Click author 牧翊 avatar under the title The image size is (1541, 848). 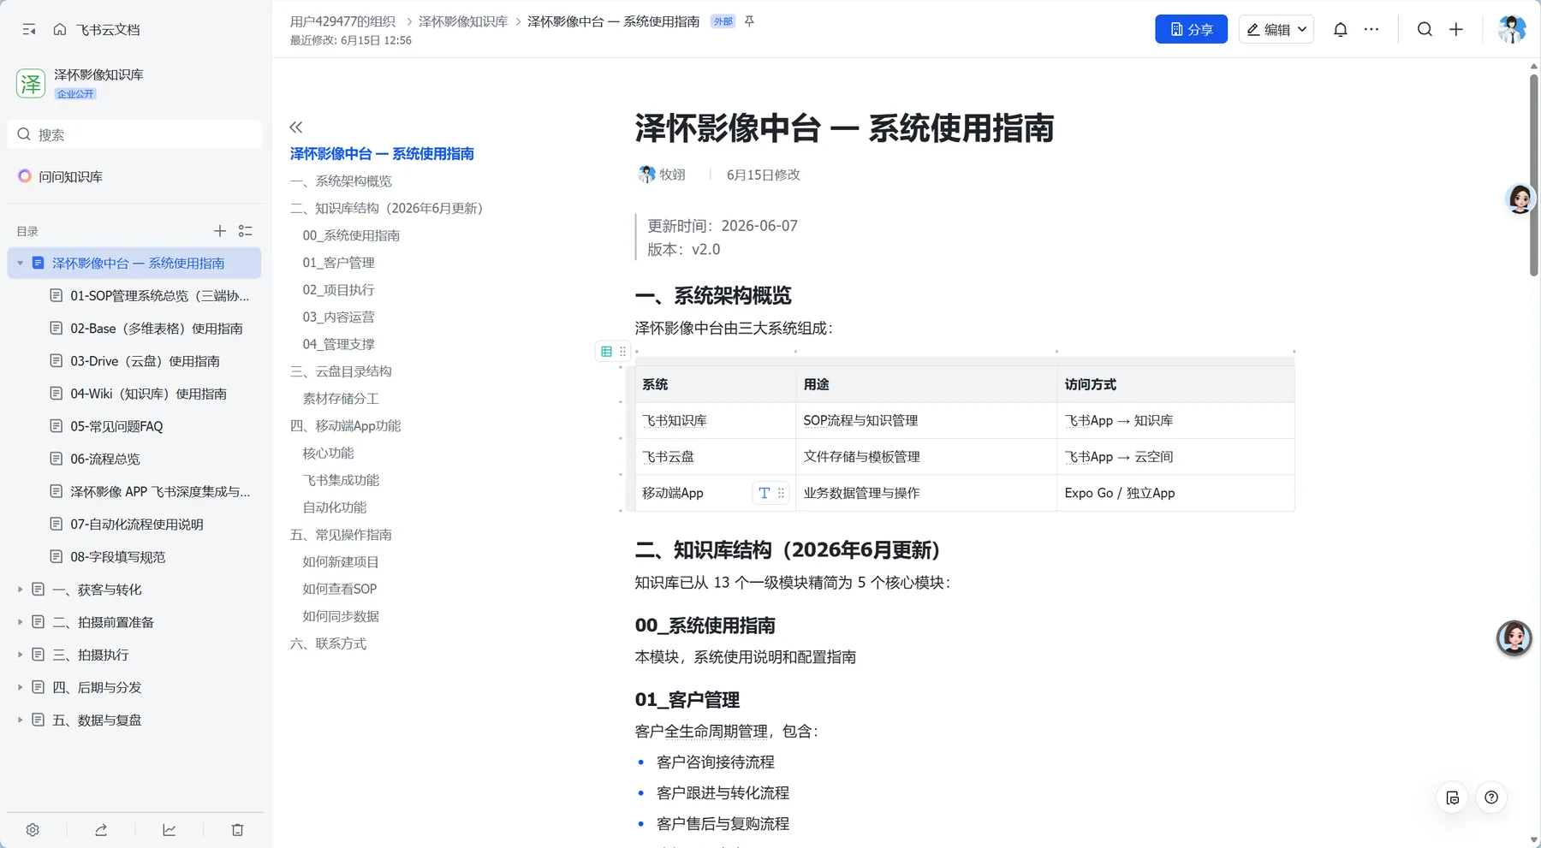coord(646,175)
